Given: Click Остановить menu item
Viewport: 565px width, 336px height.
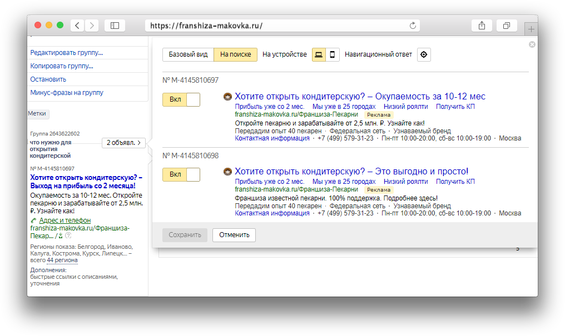Looking at the screenshot, I should [x=48, y=79].
